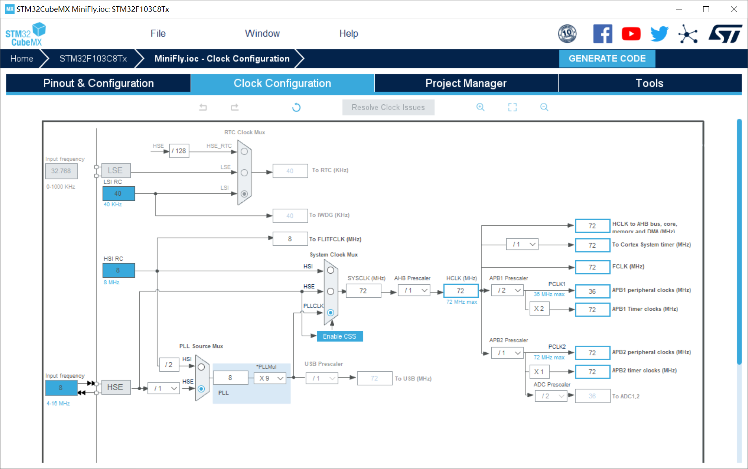Click the ST logo icon
This screenshot has height=469, width=748.
725,34
